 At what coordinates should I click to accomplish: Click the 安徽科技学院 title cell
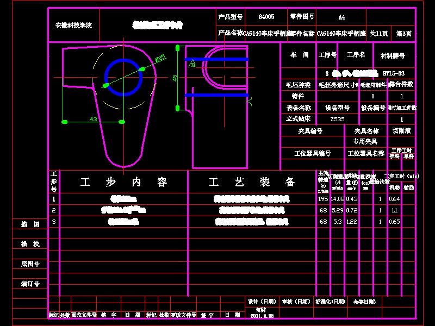click(x=73, y=26)
